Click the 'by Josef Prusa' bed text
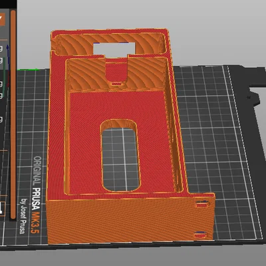Screen dimensions: 266x266 (23, 216)
